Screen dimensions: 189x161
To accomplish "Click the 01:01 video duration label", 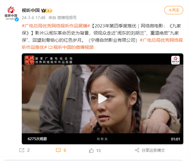I will (x=175, y=139).
